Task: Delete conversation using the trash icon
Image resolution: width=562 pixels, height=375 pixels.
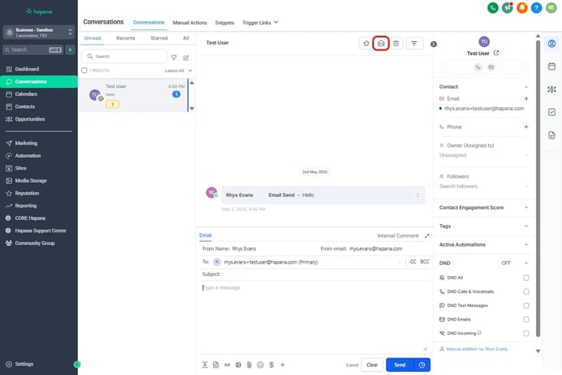Action: pyautogui.click(x=396, y=43)
